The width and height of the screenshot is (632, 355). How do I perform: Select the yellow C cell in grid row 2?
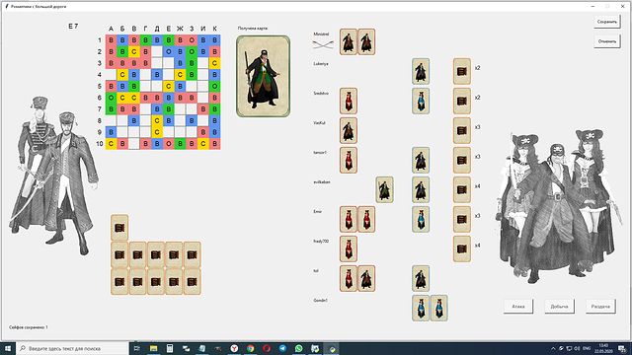(x=134, y=51)
